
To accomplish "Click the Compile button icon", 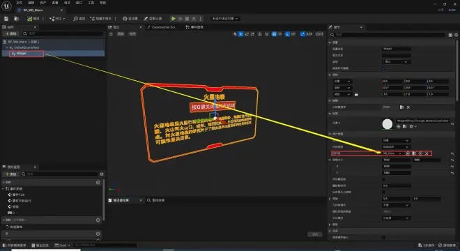I will click(x=30, y=19).
